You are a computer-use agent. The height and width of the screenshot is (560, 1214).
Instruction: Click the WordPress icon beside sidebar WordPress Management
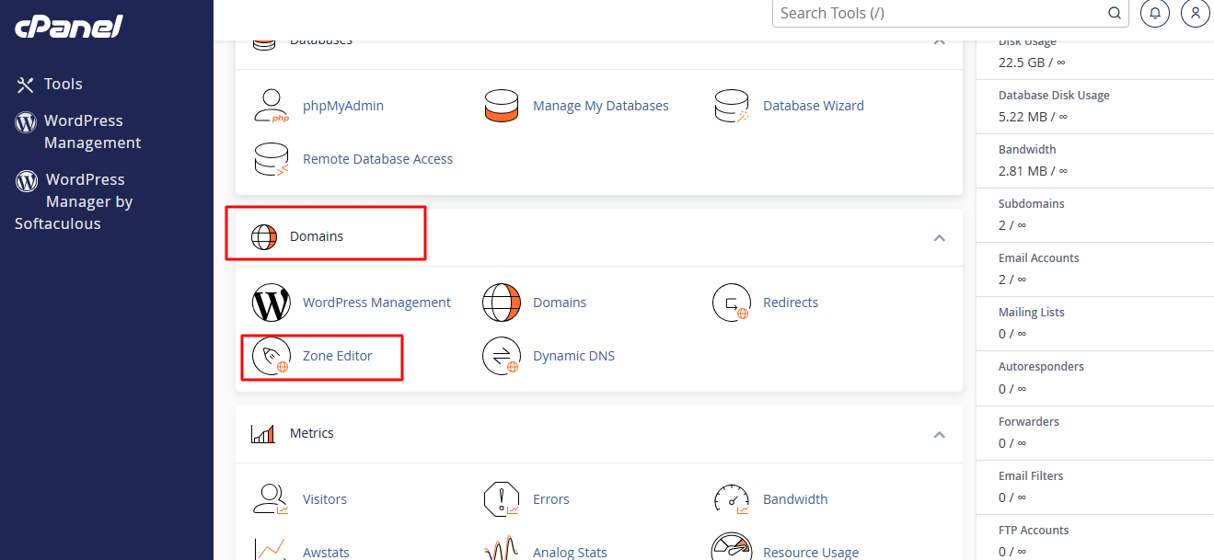(x=26, y=121)
